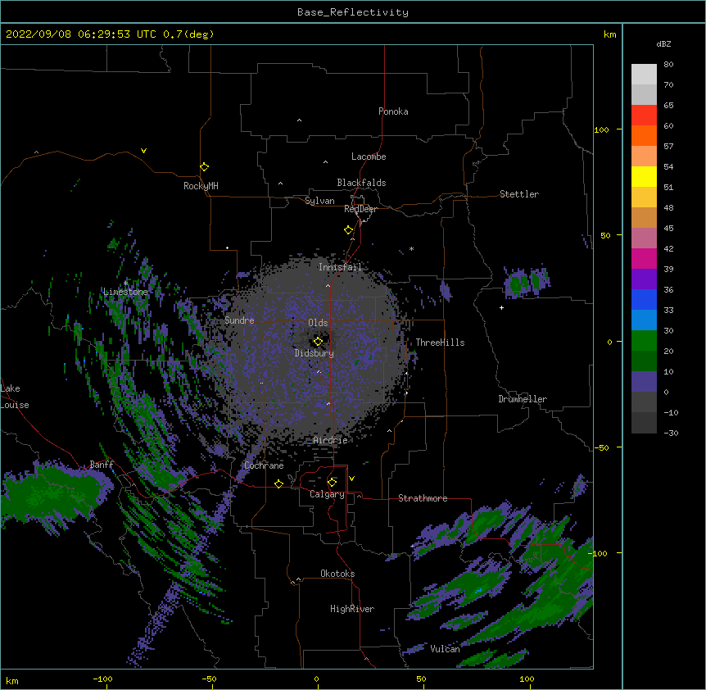Click the 100 tick label on the right axis

point(601,129)
